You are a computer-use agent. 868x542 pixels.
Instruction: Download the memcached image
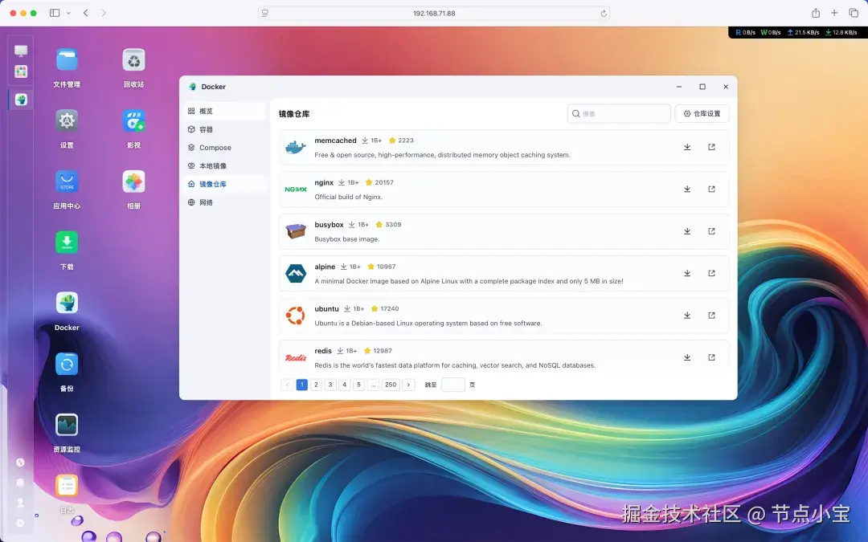[x=687, y=147]
